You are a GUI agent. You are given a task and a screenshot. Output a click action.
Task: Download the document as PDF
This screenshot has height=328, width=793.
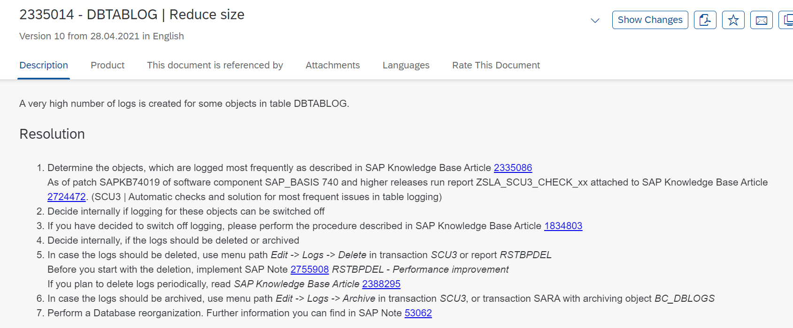(x=705, y=20)
